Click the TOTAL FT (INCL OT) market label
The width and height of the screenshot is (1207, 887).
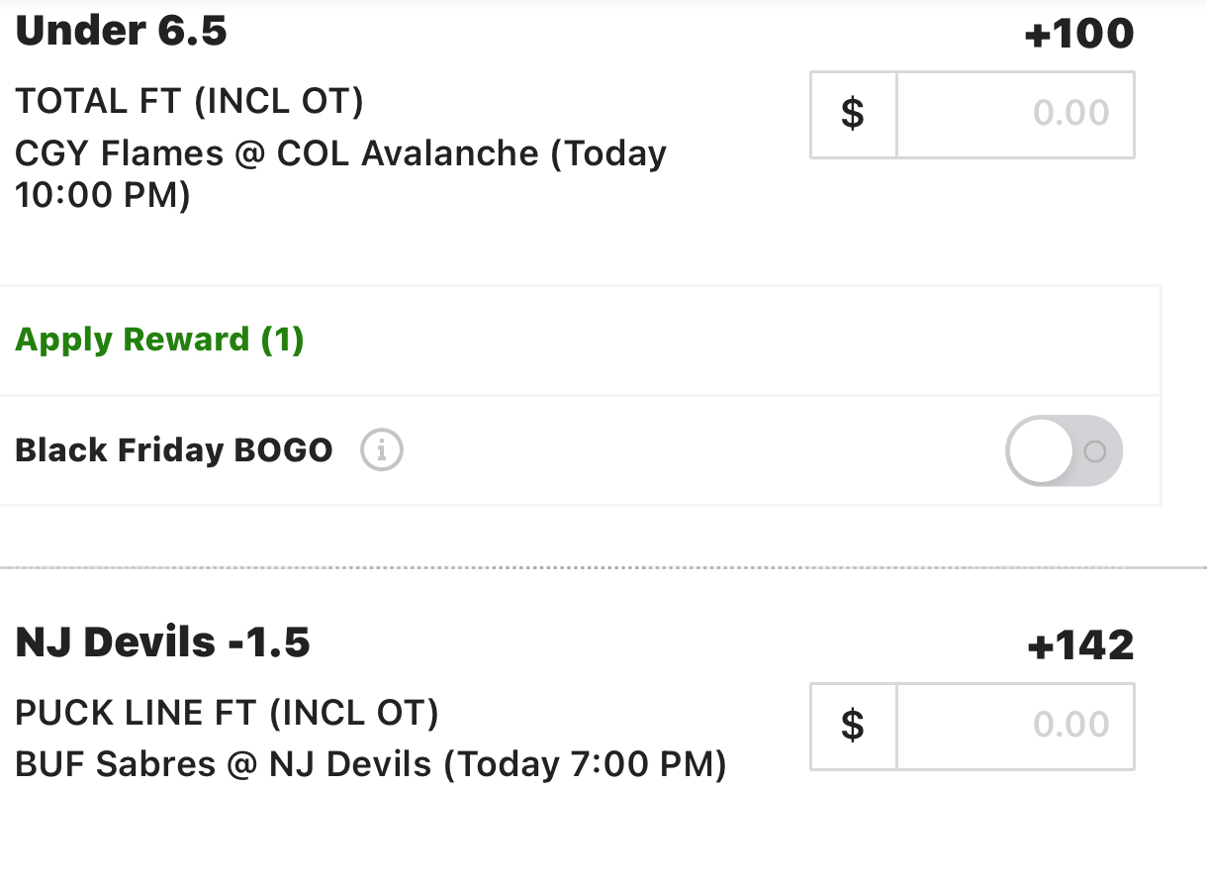pyautogui.click(x=190, y=101)
